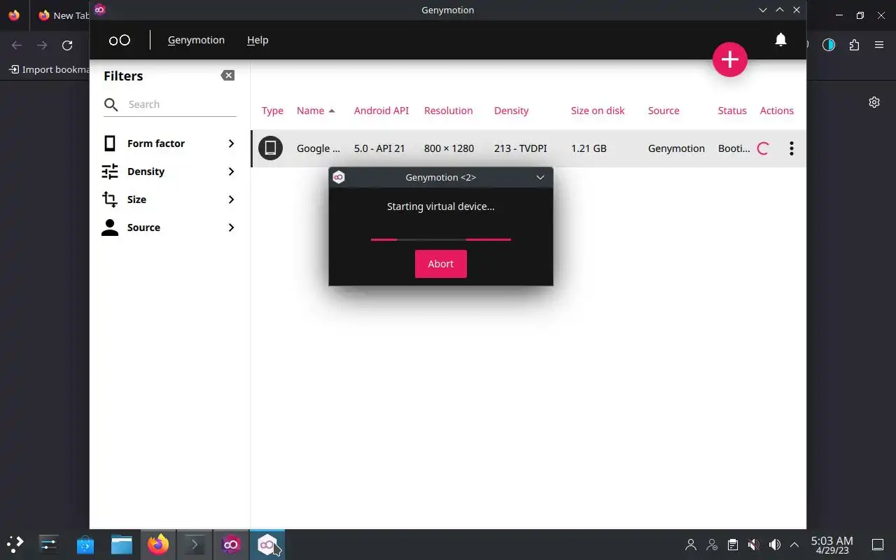Open the Discover store on the taskbar
This screenshot has width=896, height=560.
coord(85,544)
